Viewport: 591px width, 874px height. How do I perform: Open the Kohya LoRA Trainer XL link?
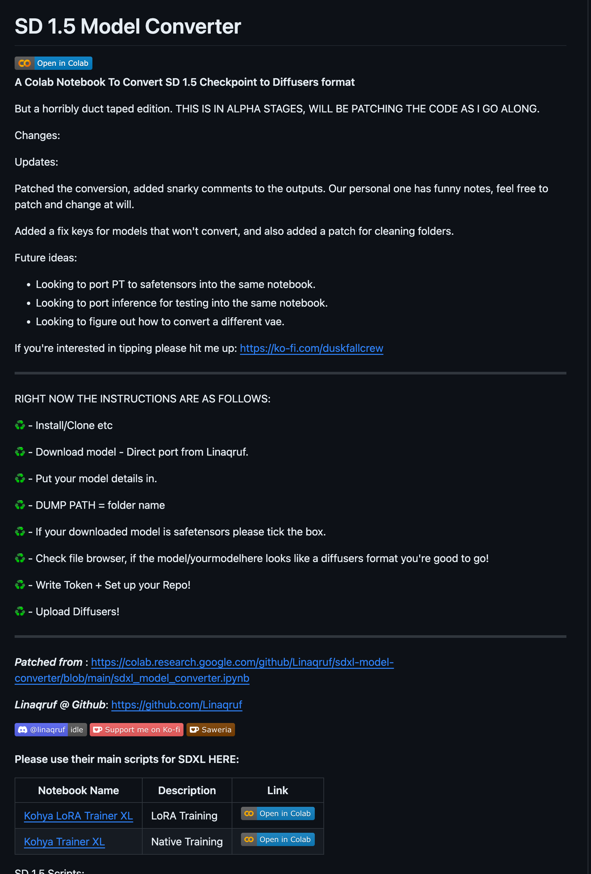78,816
